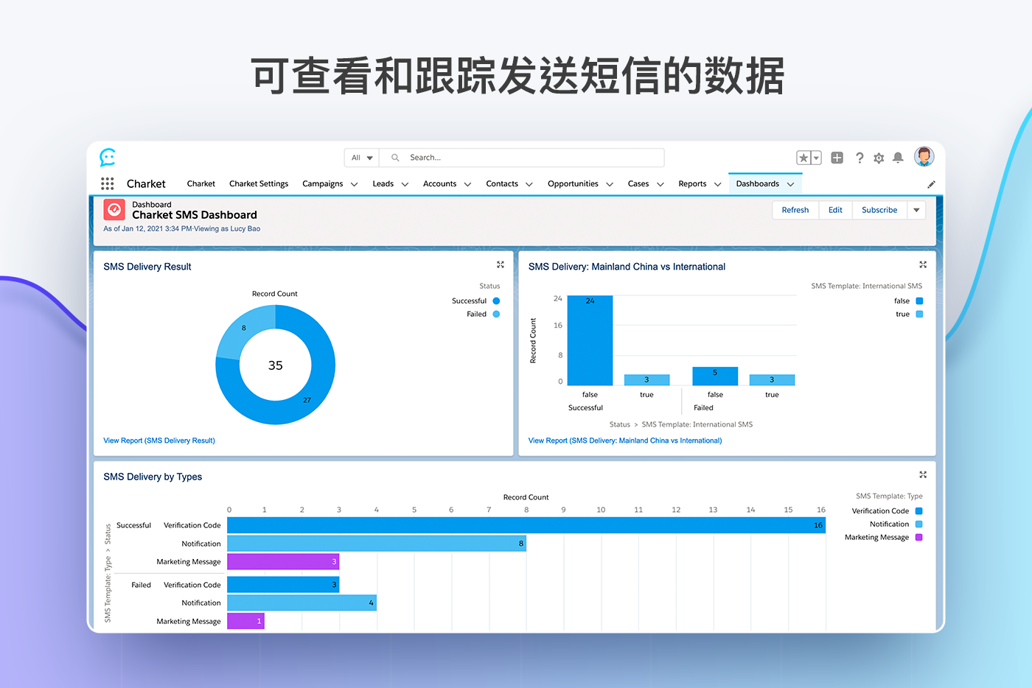Viewport: 1032px width, 688px height.
Task: Open the Opportunities tab
Action: click(573, 184)
